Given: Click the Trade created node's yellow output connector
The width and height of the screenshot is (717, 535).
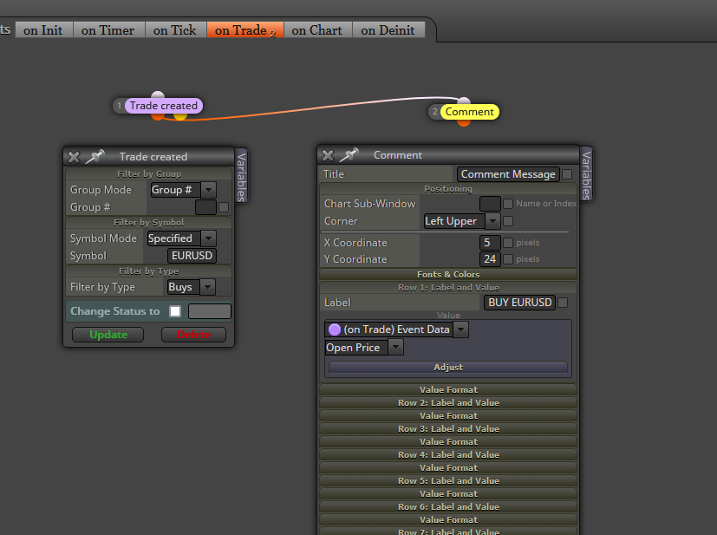Looking at the screenshot, I should (x=180, y=116).
